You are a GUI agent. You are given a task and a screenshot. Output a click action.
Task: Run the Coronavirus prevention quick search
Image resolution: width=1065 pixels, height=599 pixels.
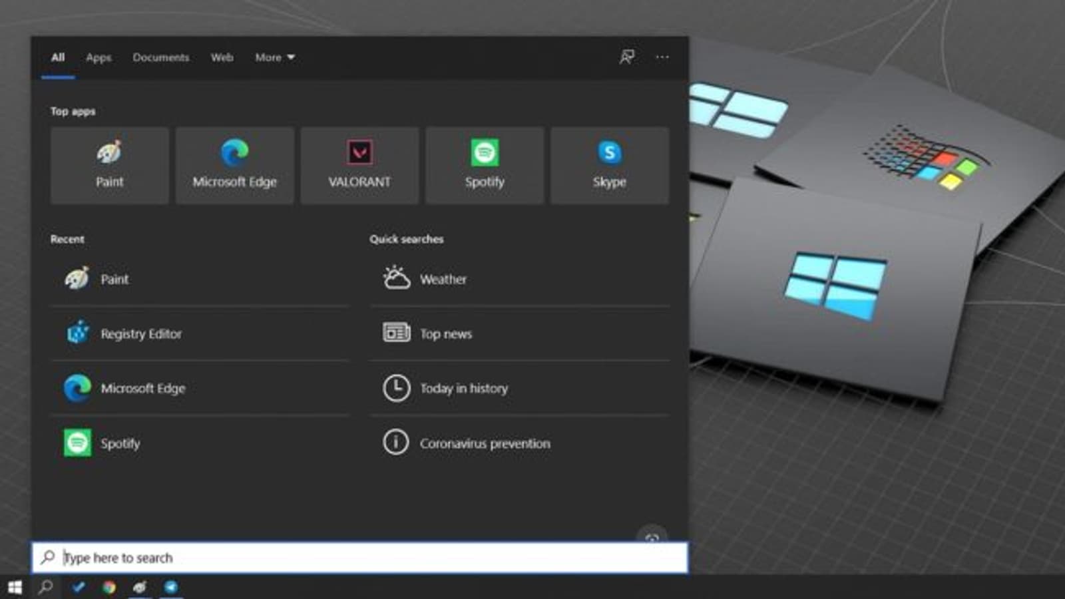[x=520, y=443]
